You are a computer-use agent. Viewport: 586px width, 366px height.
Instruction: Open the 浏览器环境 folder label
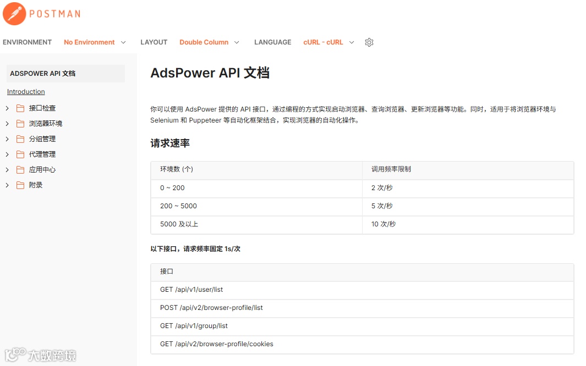click(x=46, y=124)
